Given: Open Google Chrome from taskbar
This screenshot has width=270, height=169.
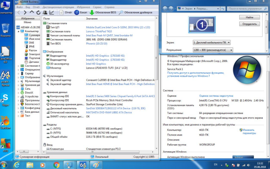Looking at the screenshot, I should 56,165.
